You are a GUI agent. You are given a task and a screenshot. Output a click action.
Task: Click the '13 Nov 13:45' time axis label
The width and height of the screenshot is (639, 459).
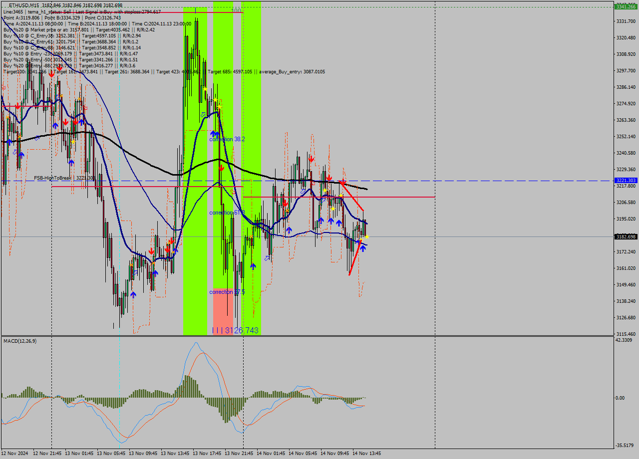(175, 454)
